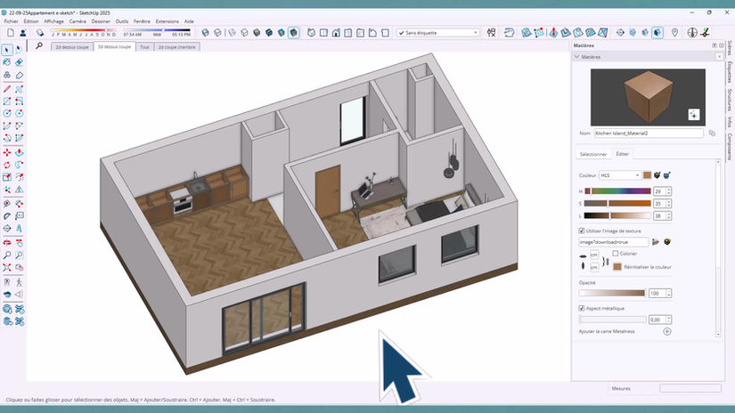Viewport: 735px width, 413px height.
Task: Move the Opacité slider
Action: (x=612, y=293)
